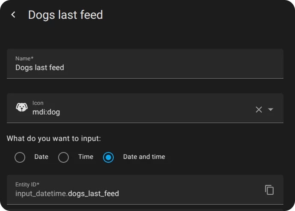Click the selected Date and time radio circle

109,158
